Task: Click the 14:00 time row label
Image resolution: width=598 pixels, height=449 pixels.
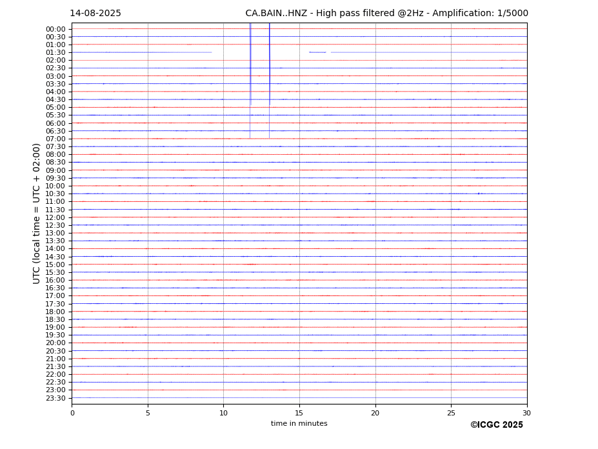Action: coord(55,249)
